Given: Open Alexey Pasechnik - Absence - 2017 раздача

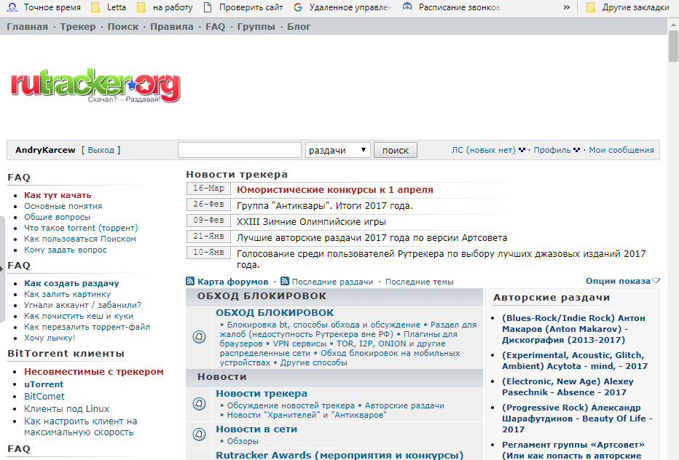Looking at the screenshot, I should click(x=568, y=387).
